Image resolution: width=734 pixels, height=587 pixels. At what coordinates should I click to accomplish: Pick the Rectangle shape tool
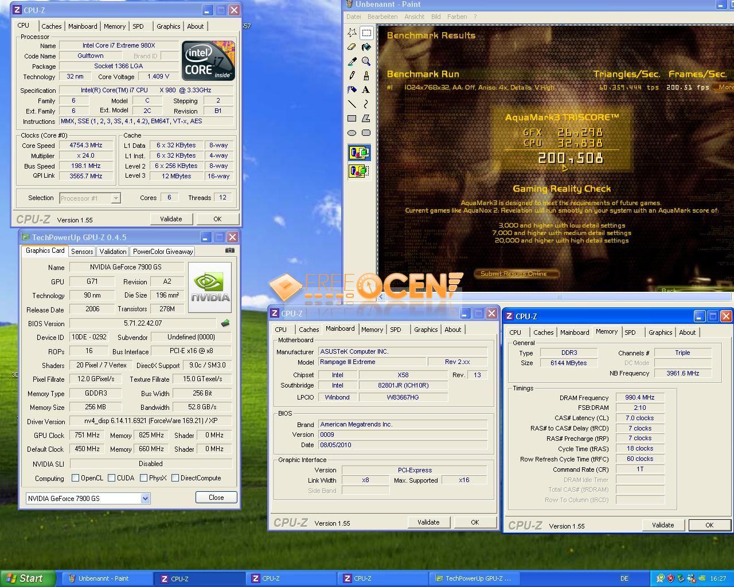pyautogui.click(x=352, y=118)
